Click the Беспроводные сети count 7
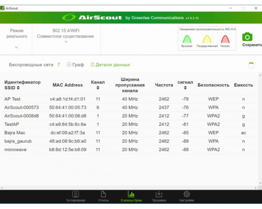This screenshot has height=209, width=262. [x=59, y=65]
